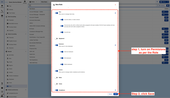
Task: Click Save in New Role dialog
Action: tap(116, 94)
